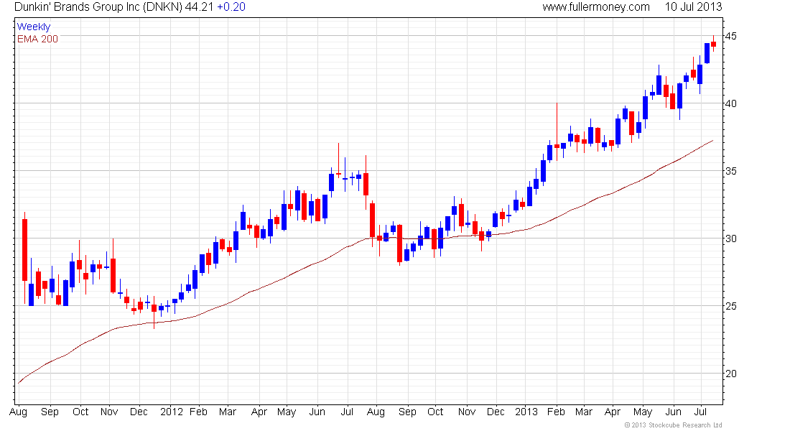790x431 pixels.
Task: Click the 2012 year axis label
Action: click(x=172, y=412)
